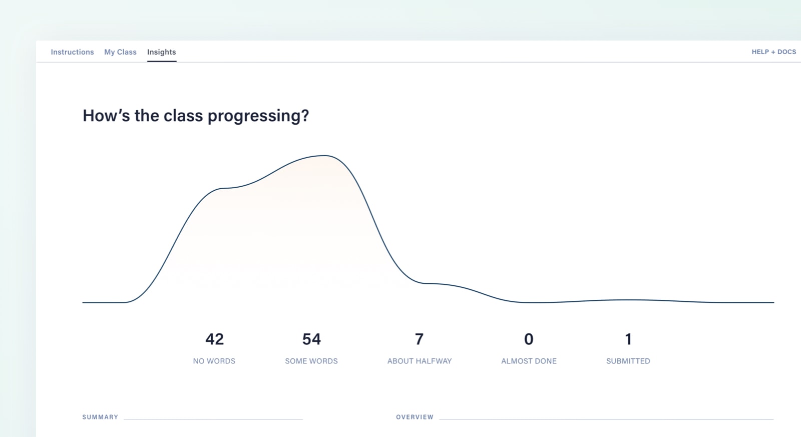801x437 pixels.
Task: Select the 1 count under submitted column
Action: (x=628, y=339)
